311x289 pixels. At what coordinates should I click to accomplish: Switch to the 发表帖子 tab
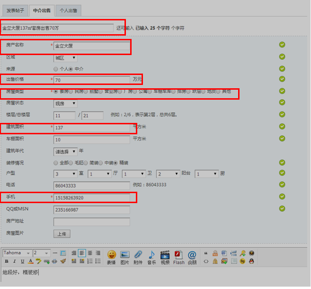pos(14,10)
